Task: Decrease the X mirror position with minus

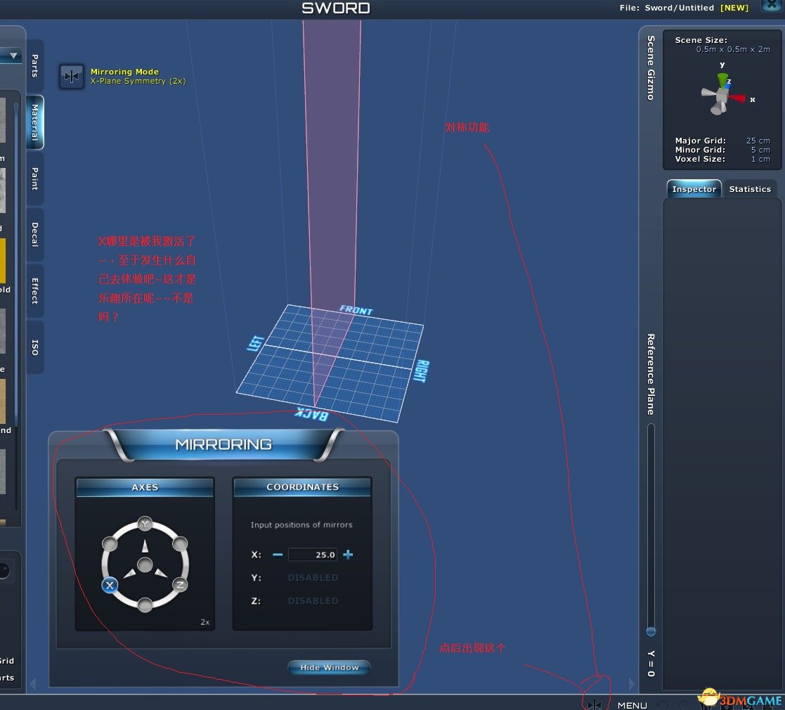Action: tap(278, 554)
